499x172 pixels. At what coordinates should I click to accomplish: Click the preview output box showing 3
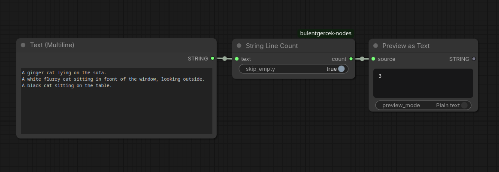point(423,83)
